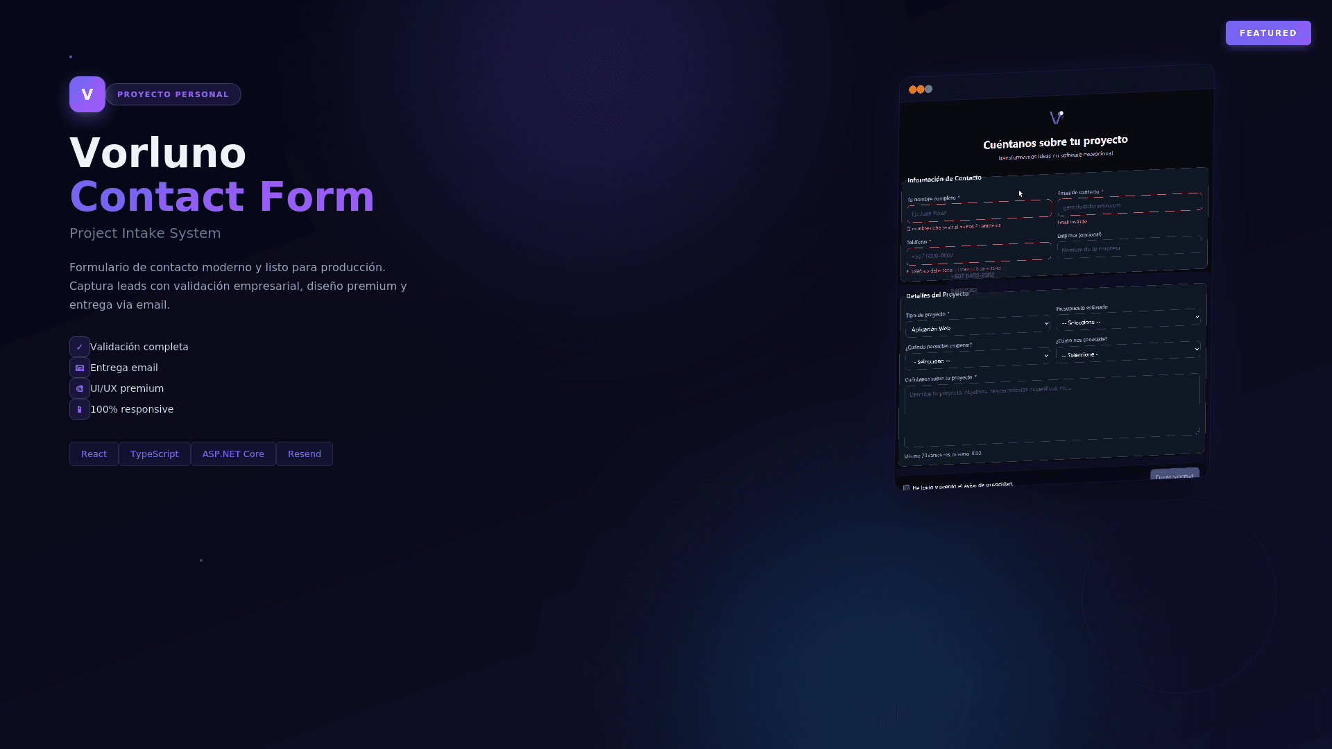Screen dimensions: 1332x749
Task: Select the checkmark icon beside Validación completa
Action: [79, 346]
